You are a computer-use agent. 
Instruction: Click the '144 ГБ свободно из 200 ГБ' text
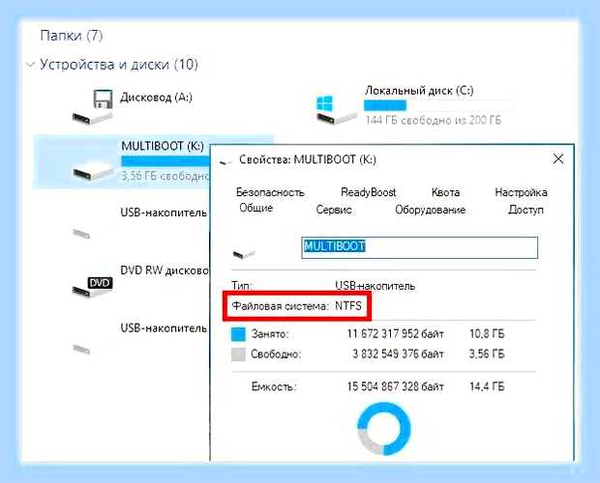point(433,121)
